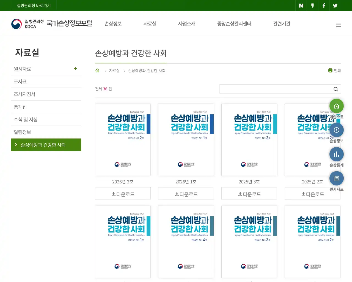This screenshot has height=282, width=352.
Task: Click the 2025년 2호 title text
Action: click(x=312, y=182)
